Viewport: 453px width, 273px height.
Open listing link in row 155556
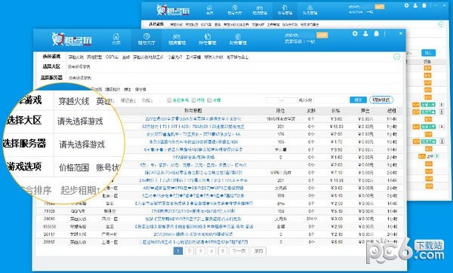193,227
